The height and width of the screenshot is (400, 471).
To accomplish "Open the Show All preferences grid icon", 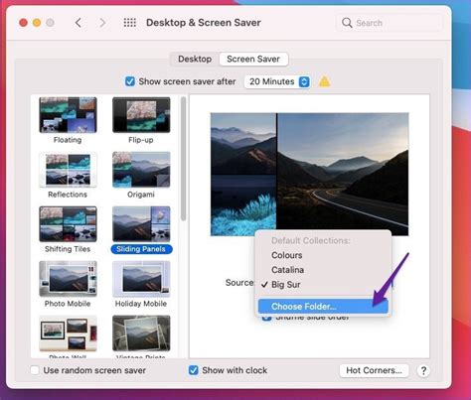I will point(129,23).
